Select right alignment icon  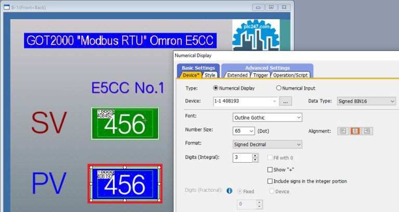pos(367,131)
